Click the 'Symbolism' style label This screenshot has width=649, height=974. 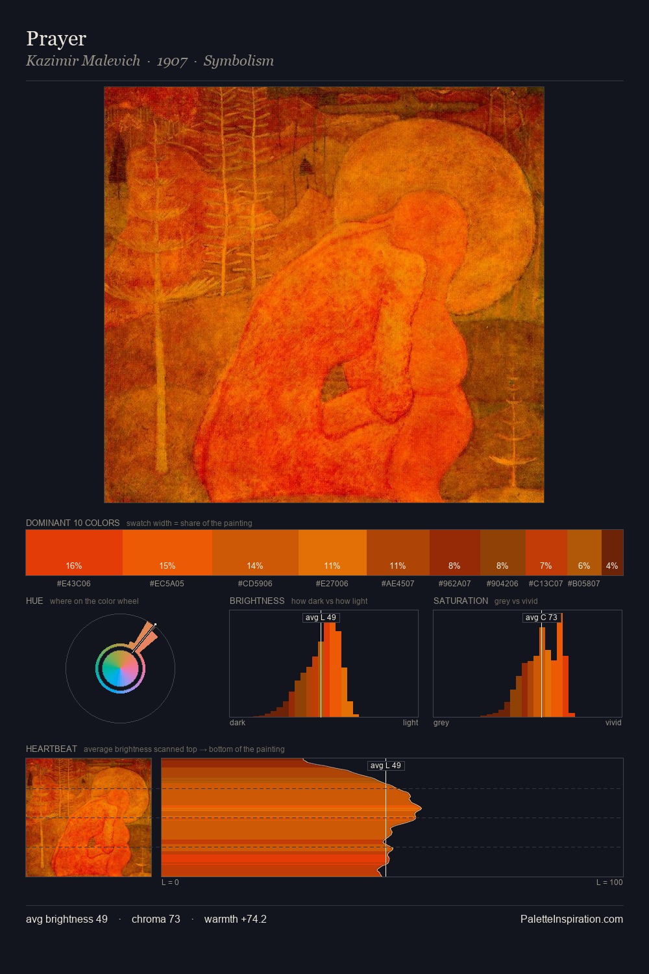[x=239, y=60]
